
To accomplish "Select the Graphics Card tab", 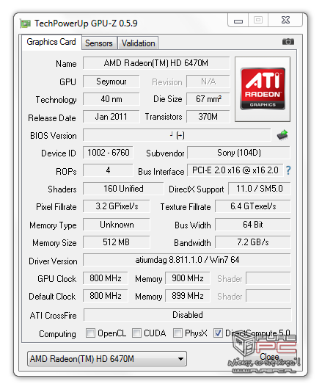I will [51, 42].
